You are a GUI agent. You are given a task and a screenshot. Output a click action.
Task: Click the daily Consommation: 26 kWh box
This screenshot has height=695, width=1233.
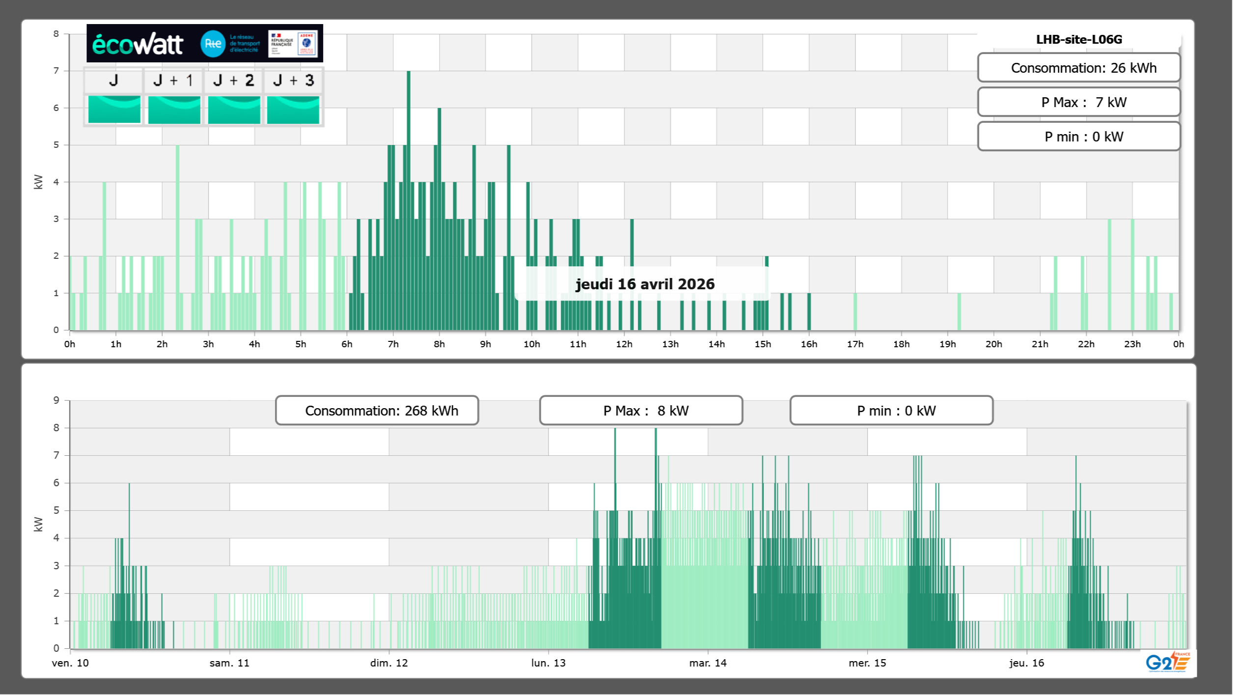tap(1079, 68)
